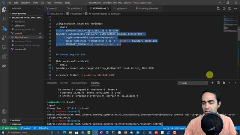Image resolution: width=240 pixels, height=135 pixels.
Task: Open the Edit menu
Action: (x=16, y=3)
